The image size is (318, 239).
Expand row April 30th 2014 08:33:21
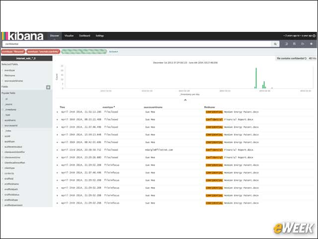coord(57,119)
